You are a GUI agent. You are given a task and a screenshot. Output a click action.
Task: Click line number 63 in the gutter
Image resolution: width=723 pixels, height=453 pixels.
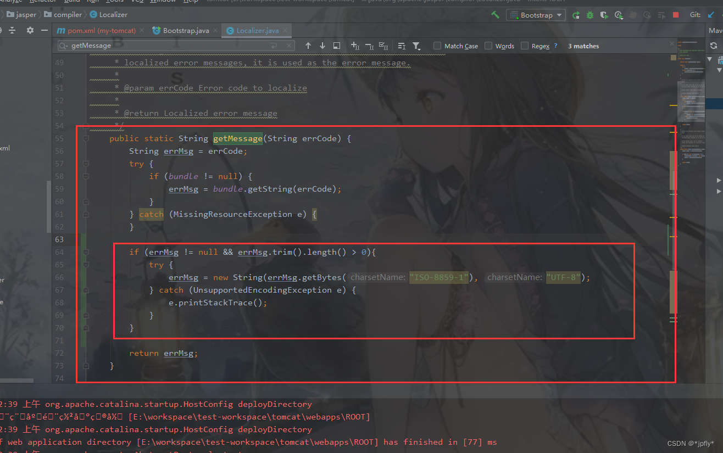pos(59,240)
